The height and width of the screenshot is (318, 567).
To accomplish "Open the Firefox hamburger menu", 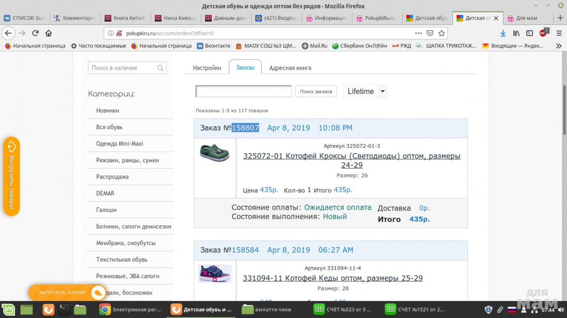I will 559,33.
